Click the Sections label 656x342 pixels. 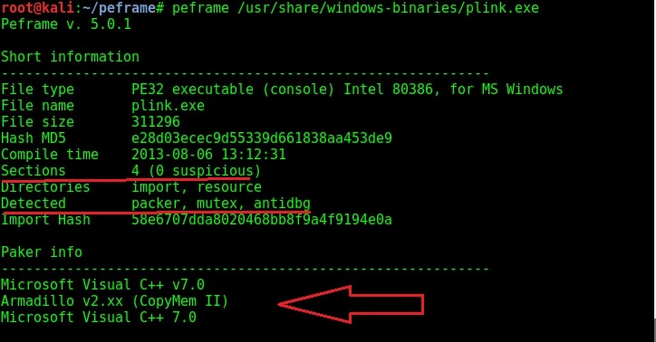(33, 171)
